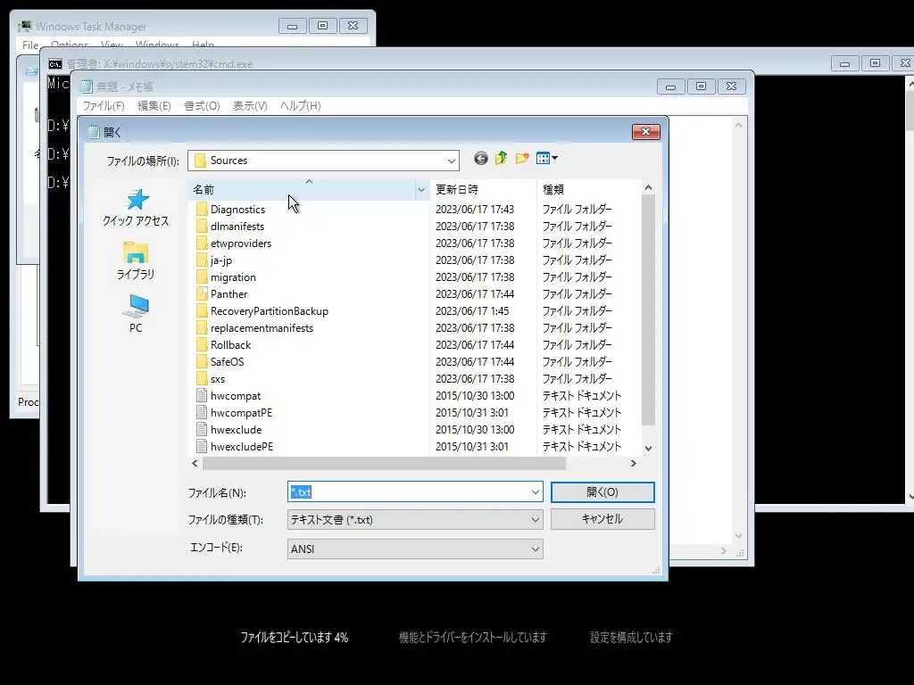
Task: Minimize the Notepad window
Action: coord(671,87)
